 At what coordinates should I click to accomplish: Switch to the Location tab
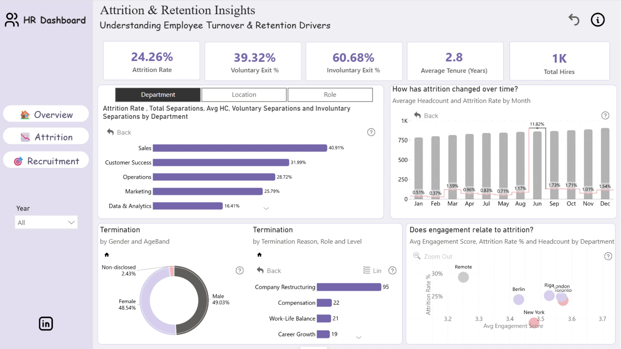click(244, 95)
